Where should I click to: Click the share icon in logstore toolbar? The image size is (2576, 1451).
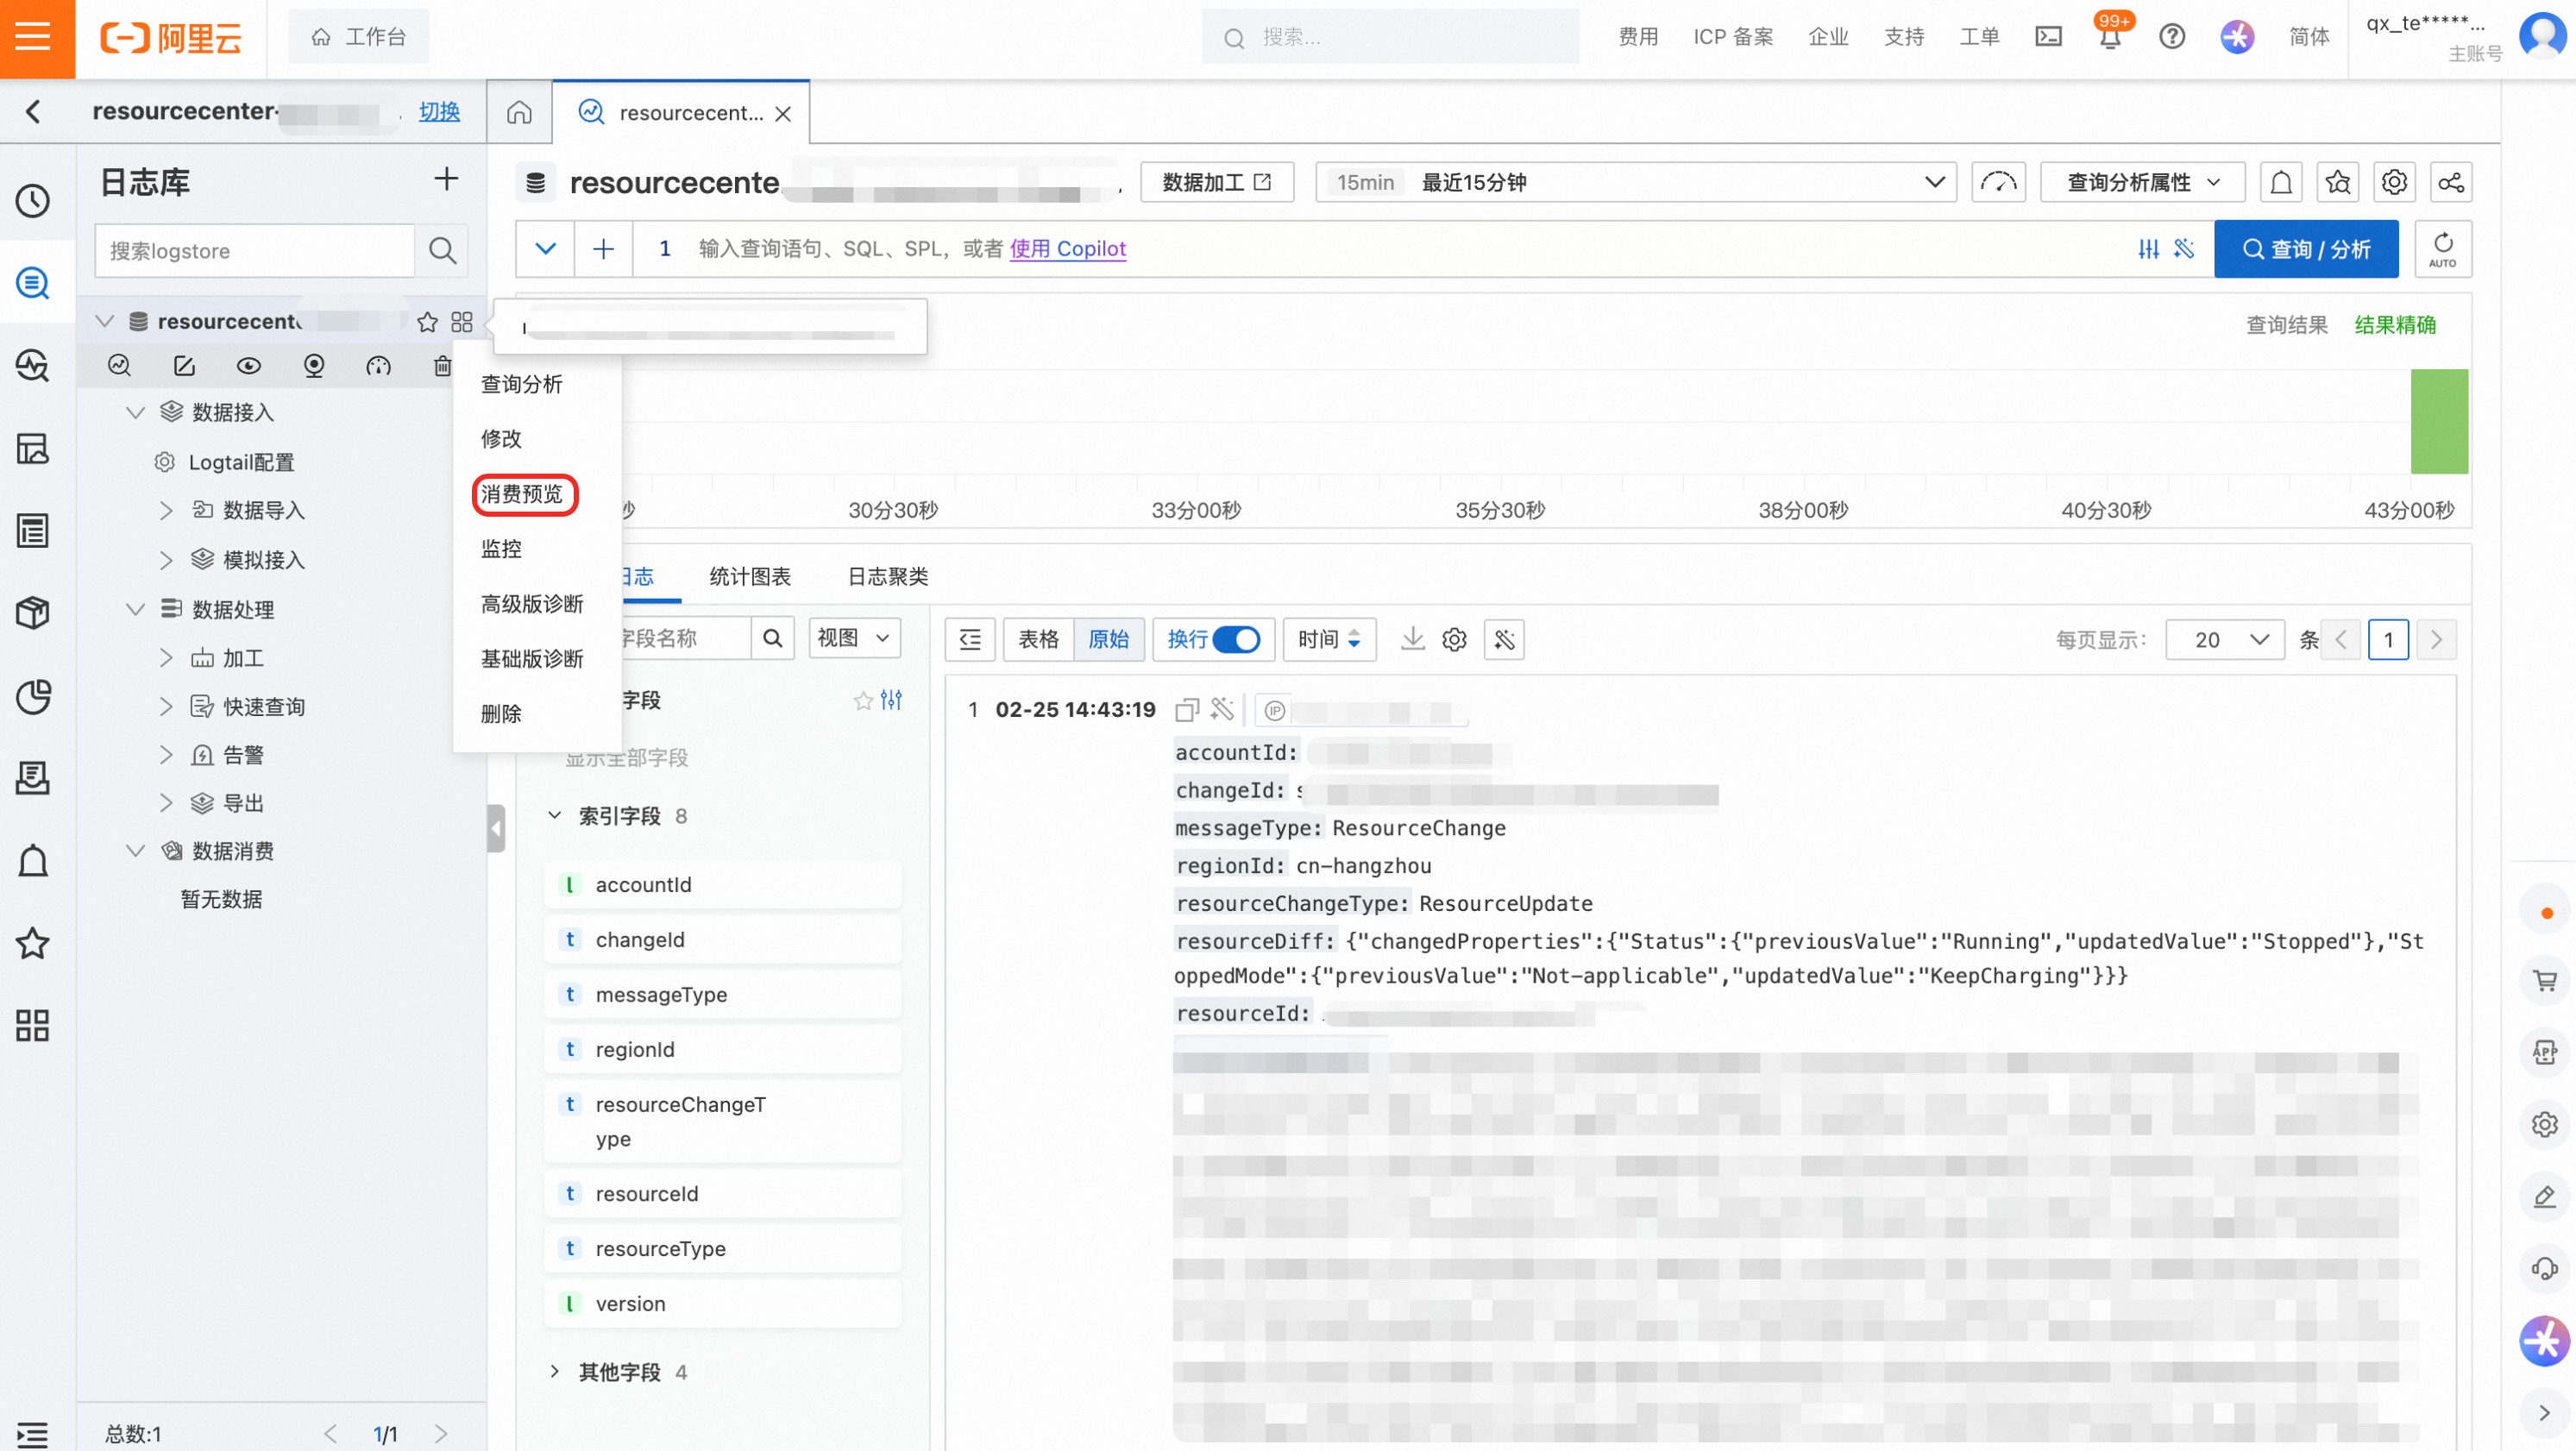[x=2450, y=182]
